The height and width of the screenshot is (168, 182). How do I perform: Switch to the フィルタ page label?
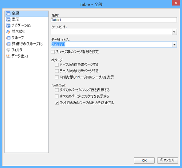tap(17, 50)
